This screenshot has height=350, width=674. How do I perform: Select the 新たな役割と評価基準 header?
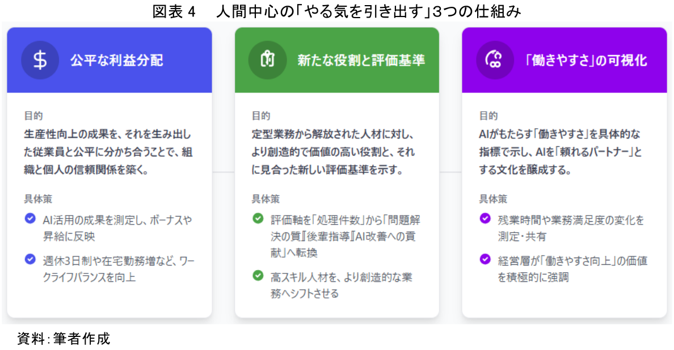[361, 60]
